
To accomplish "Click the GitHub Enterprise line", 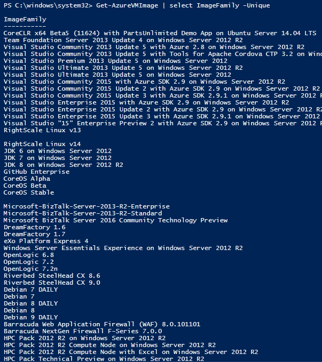I will 36,172.
